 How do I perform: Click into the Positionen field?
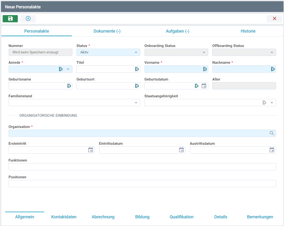(142, 184)
